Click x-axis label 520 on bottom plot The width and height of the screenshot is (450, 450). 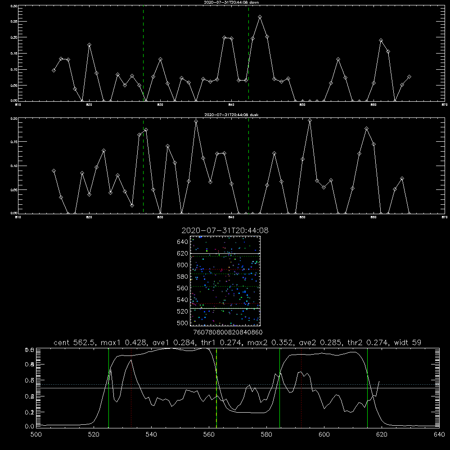point(94,435)
